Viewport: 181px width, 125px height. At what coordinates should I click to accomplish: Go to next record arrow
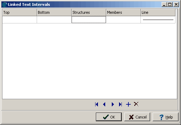(x=113, y=104)
